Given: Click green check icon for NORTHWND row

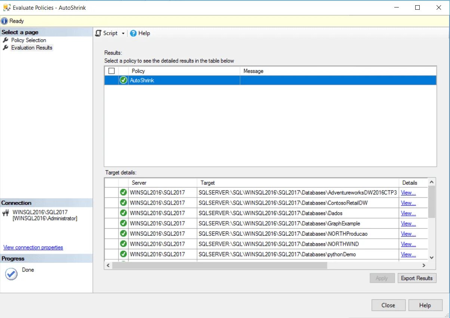Looking at the screenshot, I should 123,244.
